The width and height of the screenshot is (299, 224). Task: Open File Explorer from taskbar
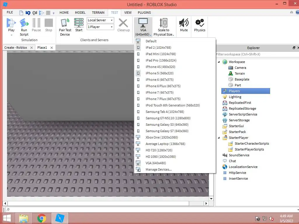click(x=24, y=218)
